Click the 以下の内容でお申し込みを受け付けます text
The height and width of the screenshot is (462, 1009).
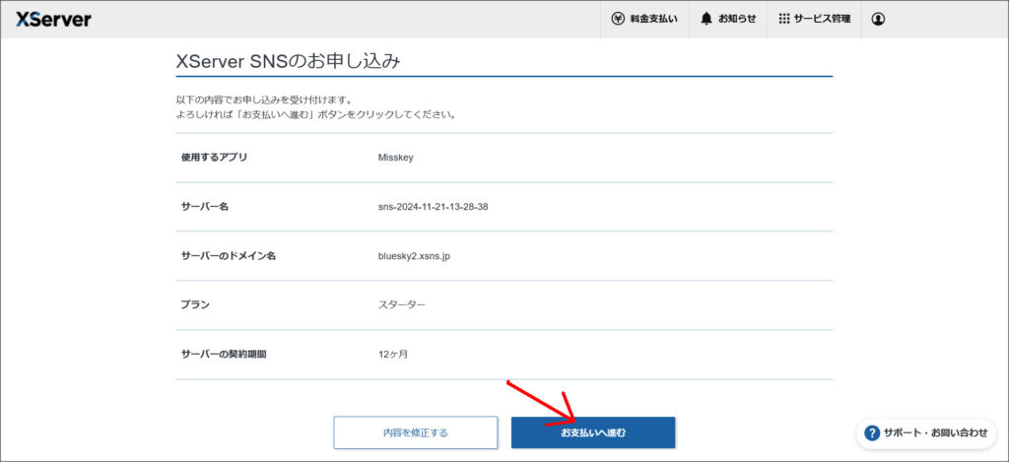[264, 99]
